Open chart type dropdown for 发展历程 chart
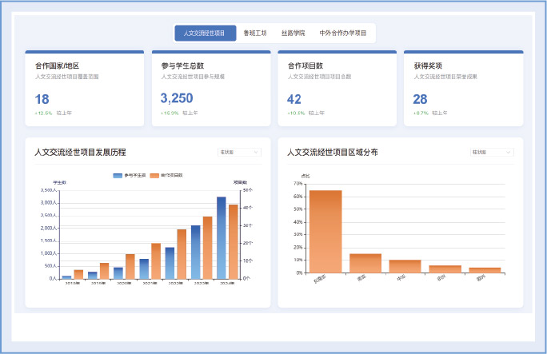This screenshot has width=547, height=354. 239,152
